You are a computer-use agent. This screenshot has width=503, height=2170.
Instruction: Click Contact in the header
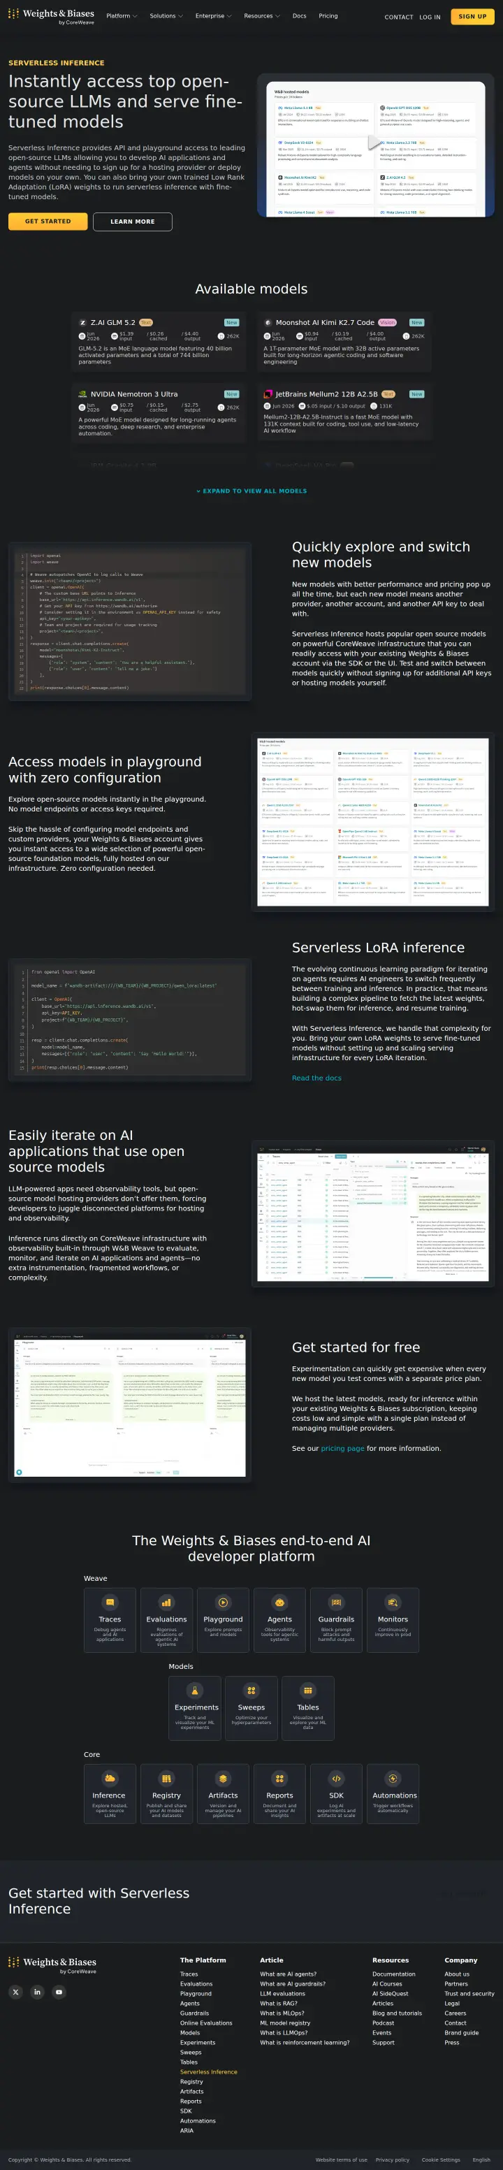398,17
